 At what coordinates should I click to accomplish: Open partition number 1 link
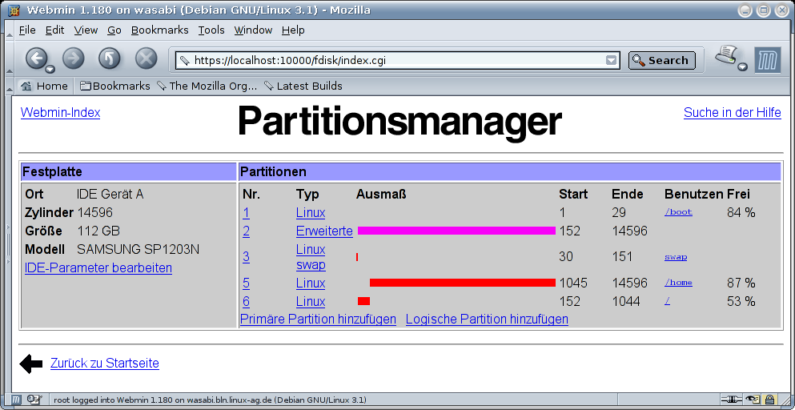[x=246, y=213]
